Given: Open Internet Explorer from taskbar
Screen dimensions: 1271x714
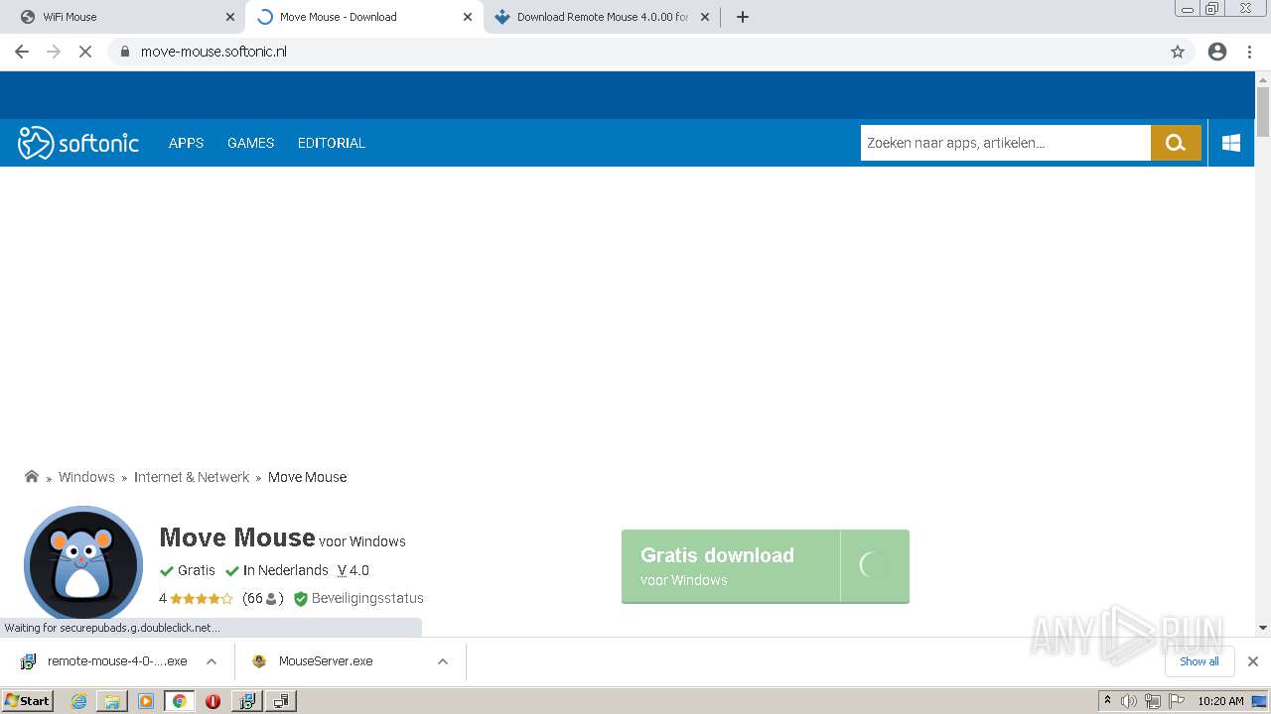Looking at the screenshot, I should (x=78, y=701).
